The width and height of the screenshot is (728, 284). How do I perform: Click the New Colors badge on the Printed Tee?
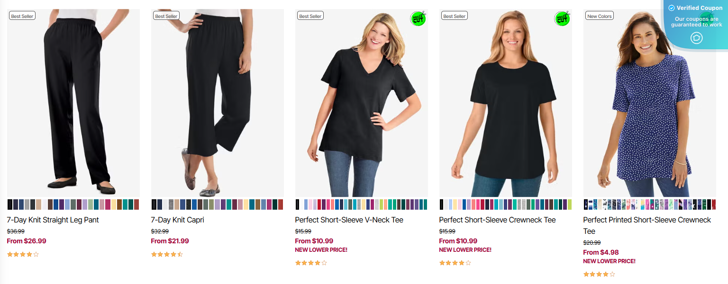pos(599,15)
